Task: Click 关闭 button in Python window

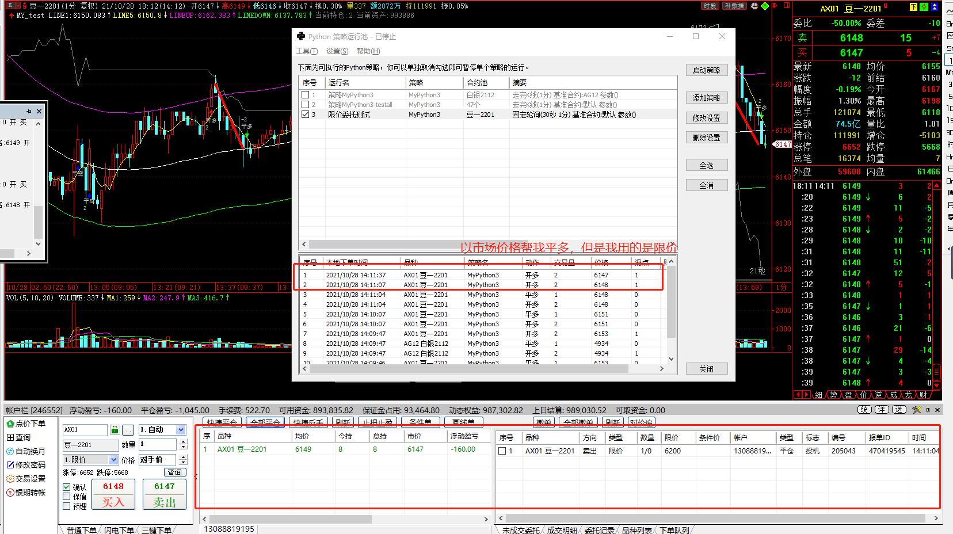Action: pos(707,369)
